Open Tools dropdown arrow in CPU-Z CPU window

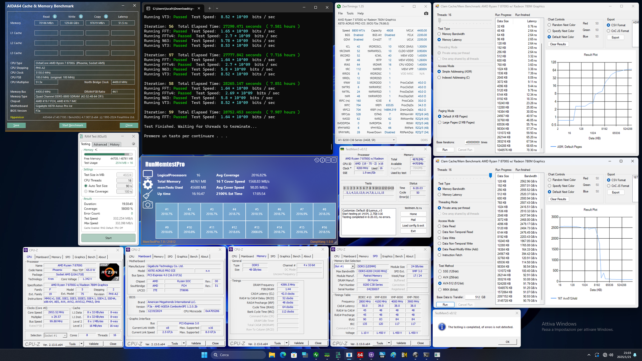81,344
